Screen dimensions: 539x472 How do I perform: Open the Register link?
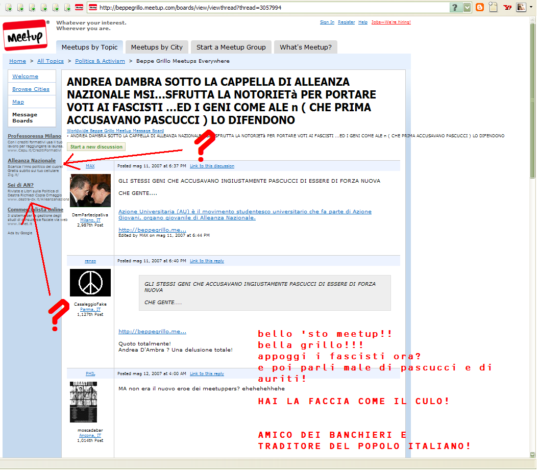click(346, 22)
